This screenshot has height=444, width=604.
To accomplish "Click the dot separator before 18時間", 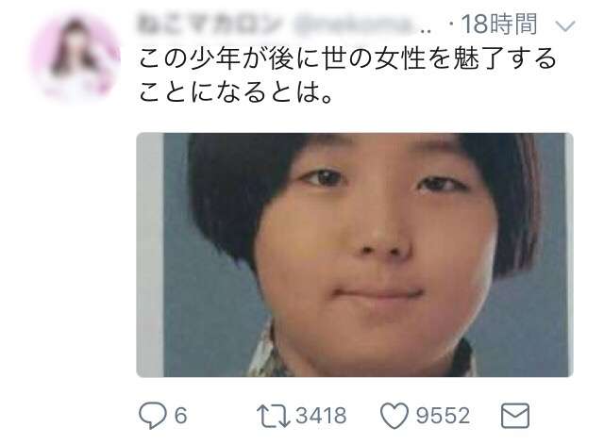I will (x=450, y=26).
